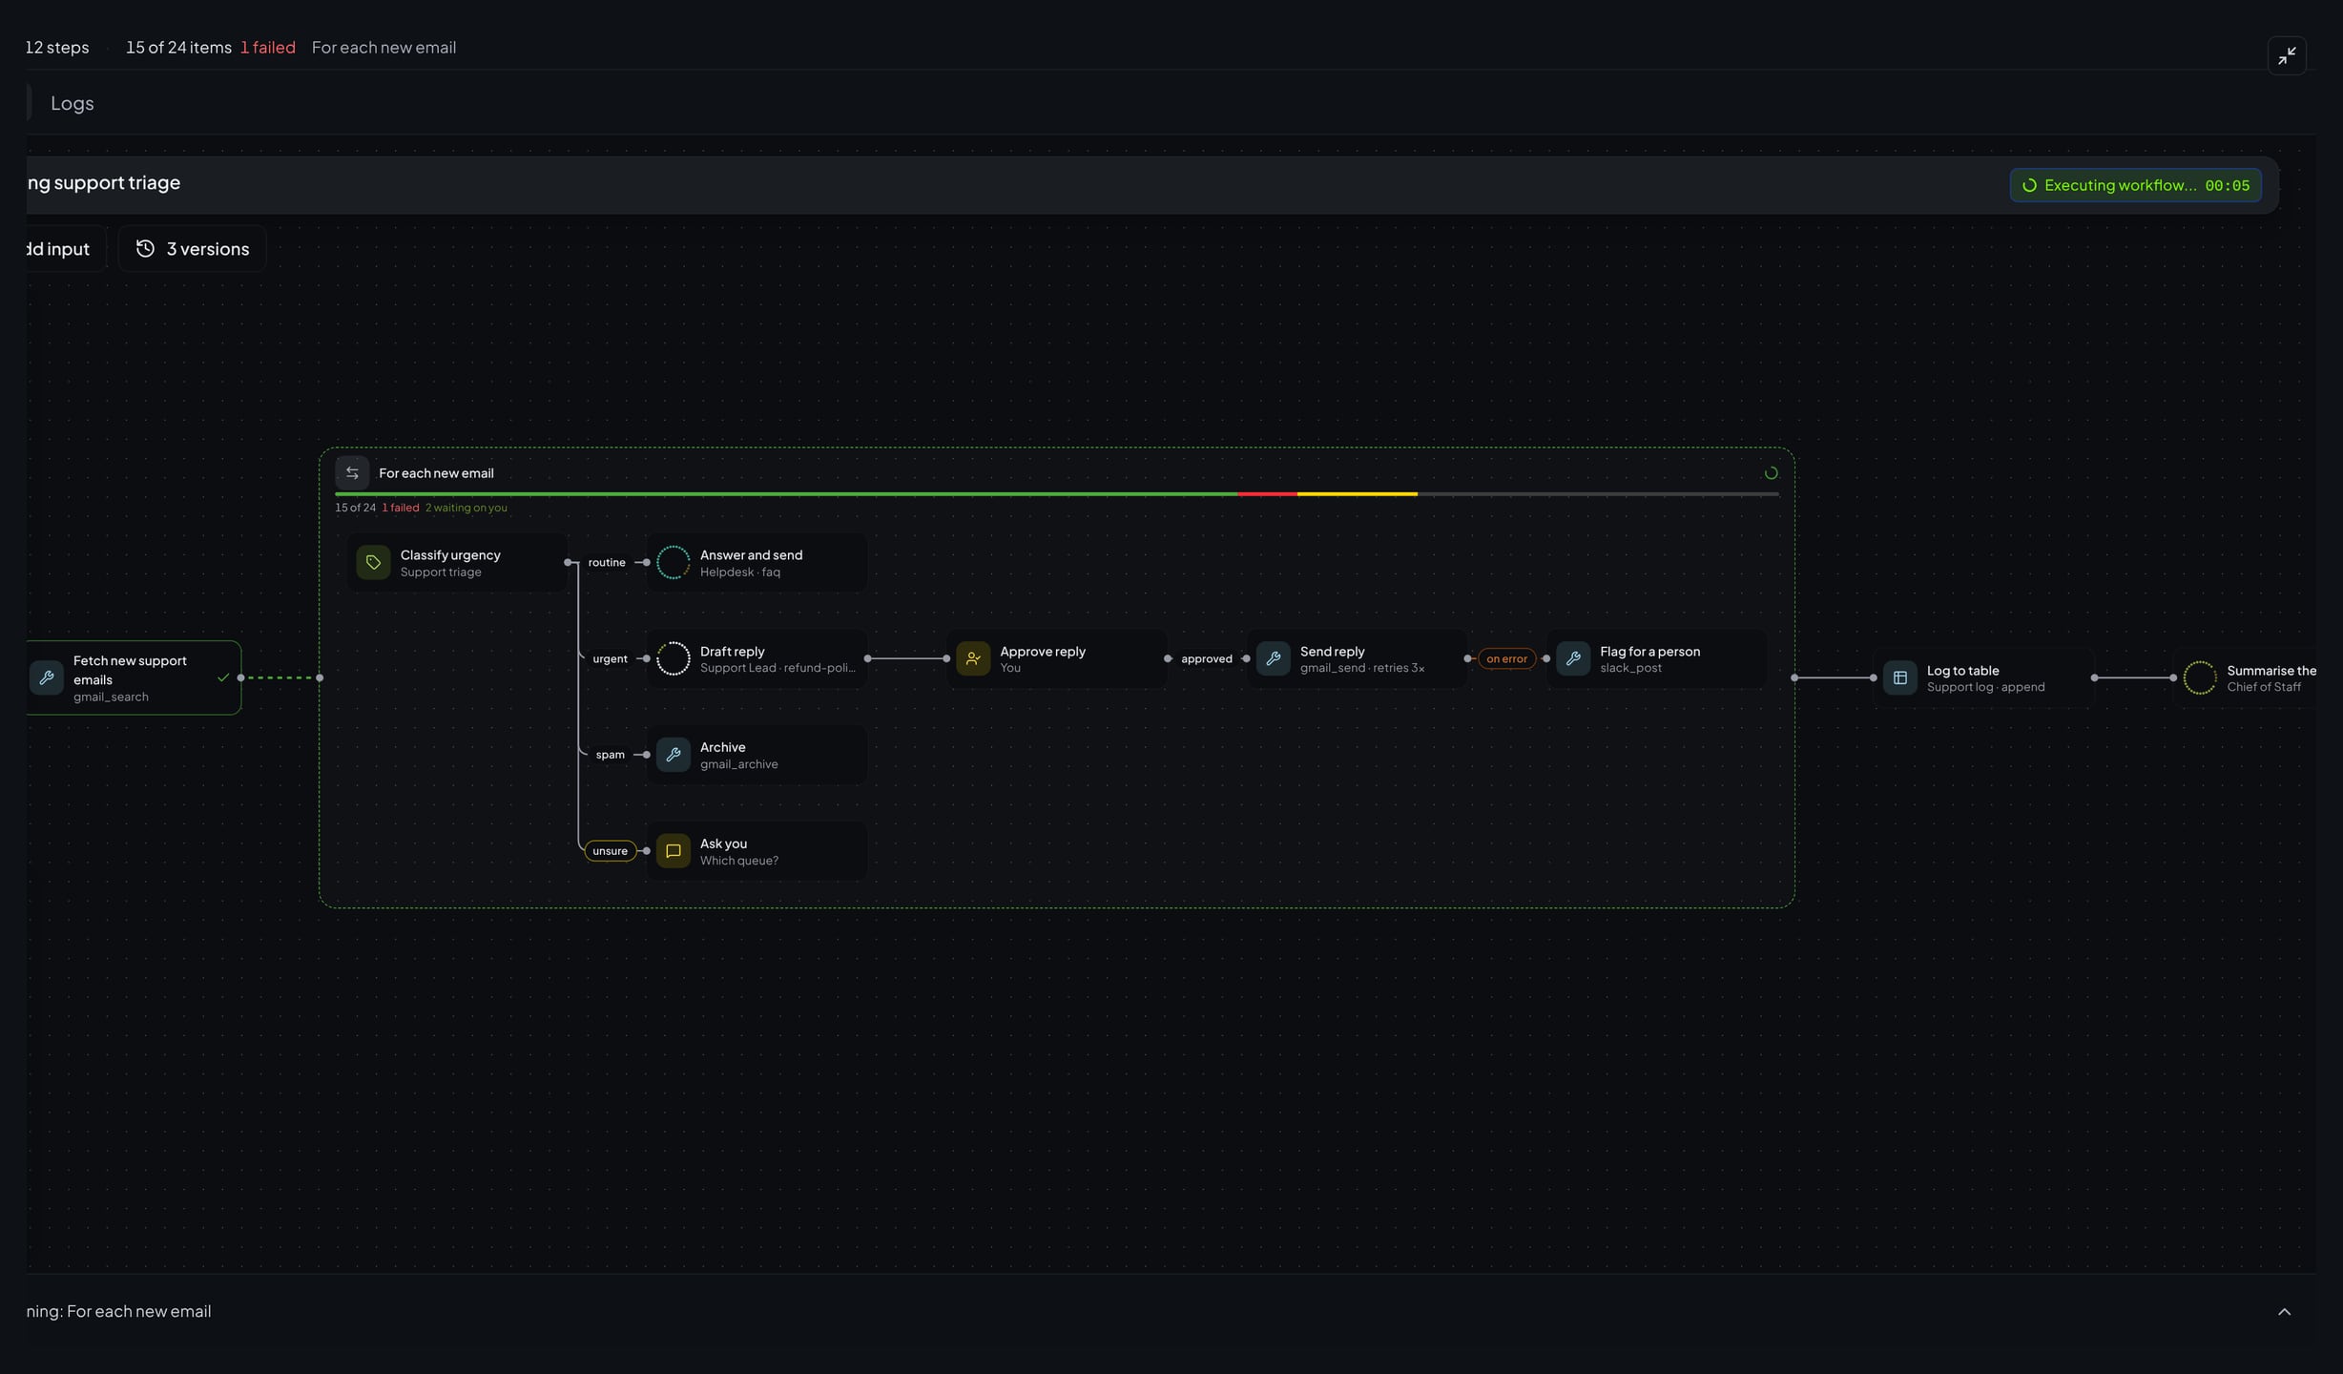Click the collapse fullscreen arrows icon

(2287, 56)
